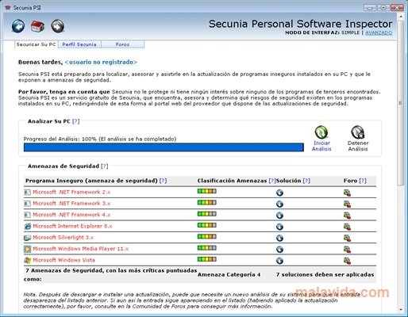Screen dimensions: 408x317
Task: Open solution icon for .NET Framework 4.x
Action: 279,216
